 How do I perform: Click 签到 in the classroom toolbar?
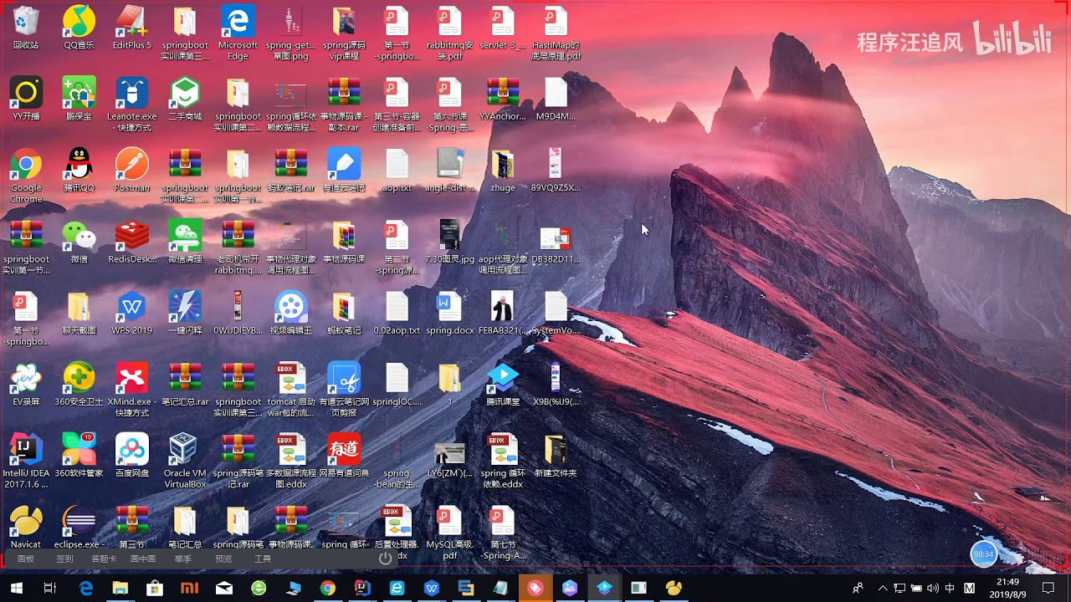coord(64,559)
